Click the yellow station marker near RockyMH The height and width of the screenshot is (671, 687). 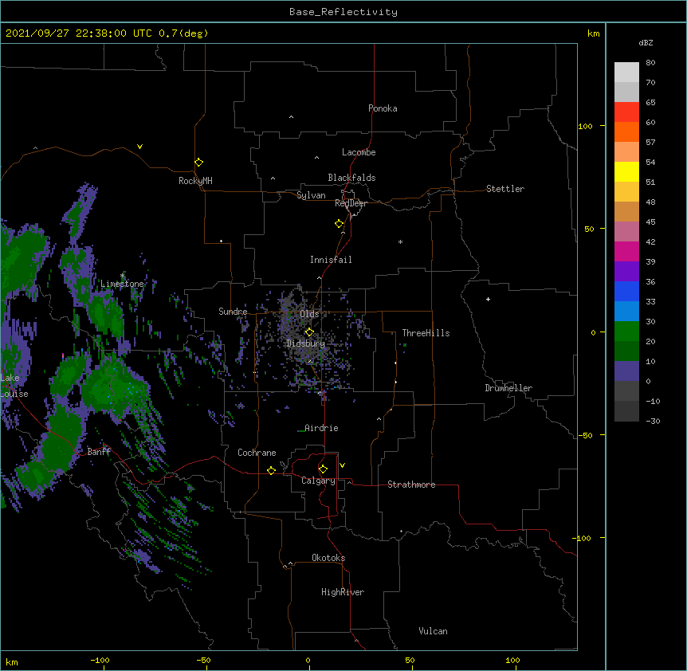tap(199, 163)
